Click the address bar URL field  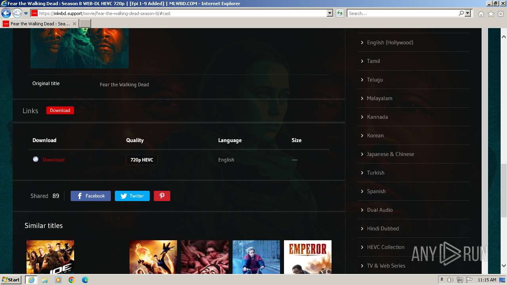click(x=178, y=13)
